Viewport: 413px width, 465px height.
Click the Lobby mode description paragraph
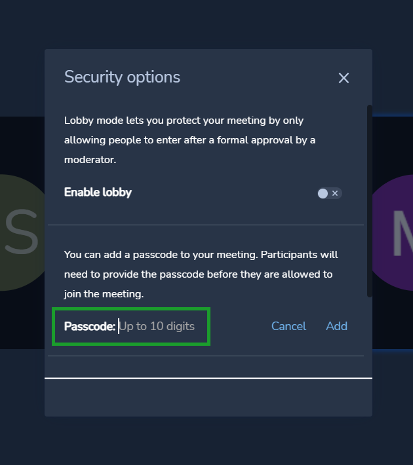(190, 140)
